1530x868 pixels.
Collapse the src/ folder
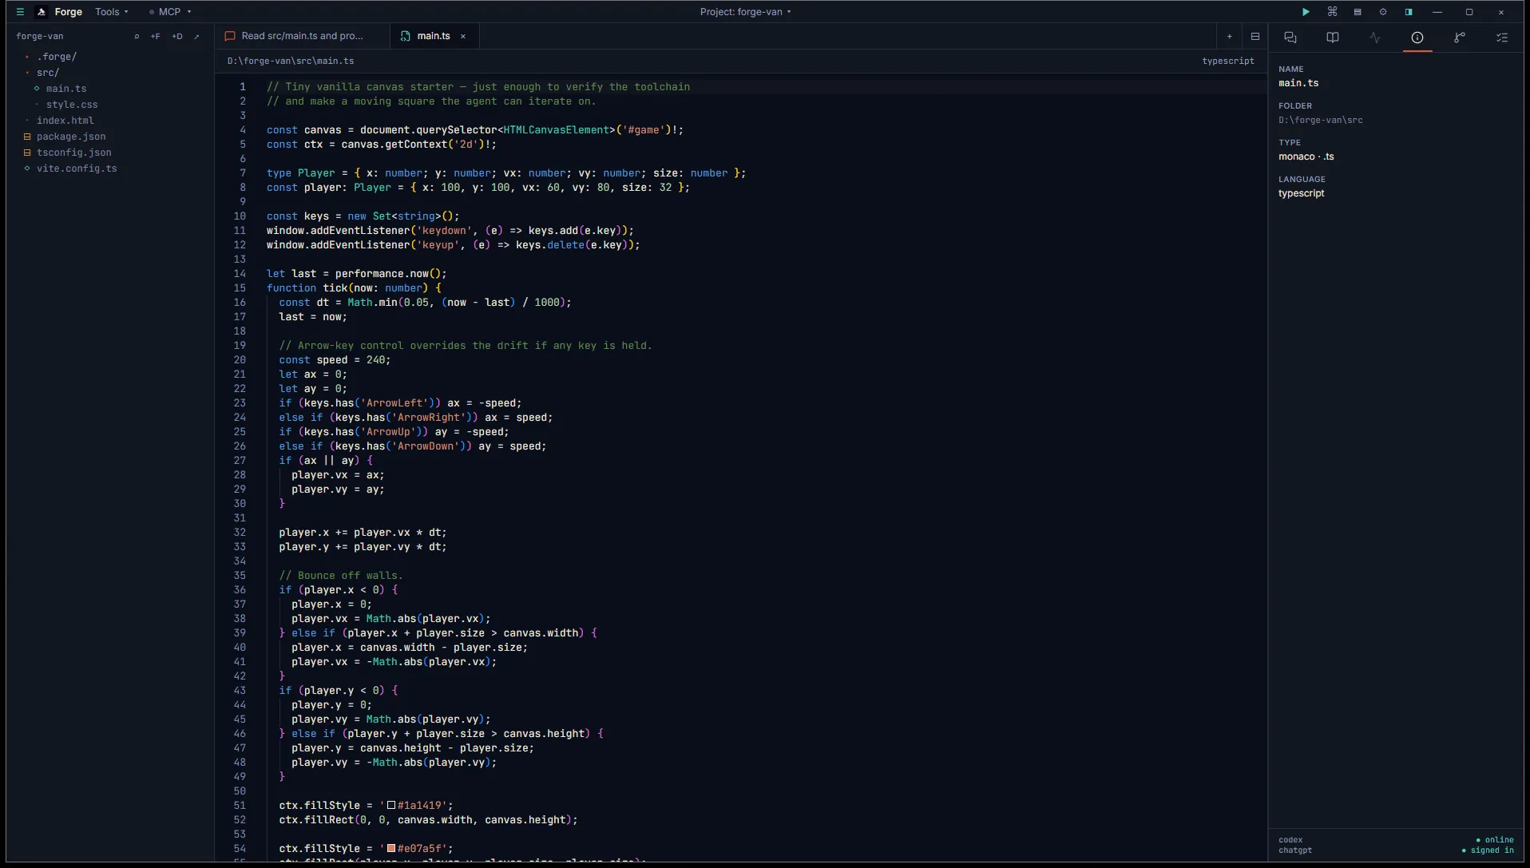[48, 73]
